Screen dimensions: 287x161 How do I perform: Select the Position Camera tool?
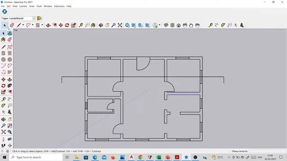pyautogui.click(x=3, y=139)
